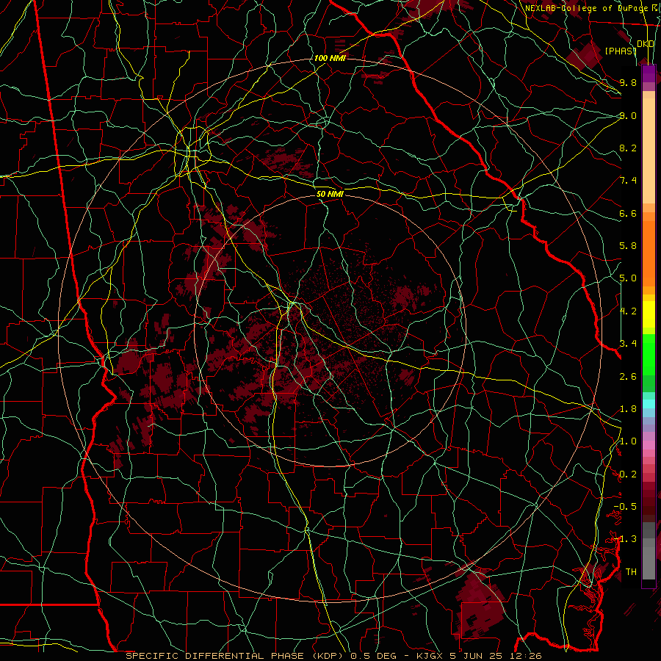The height and width of the screenshot is (661, 661).
Task: Click the 5.0 scale value
Action: click(628, 278)
